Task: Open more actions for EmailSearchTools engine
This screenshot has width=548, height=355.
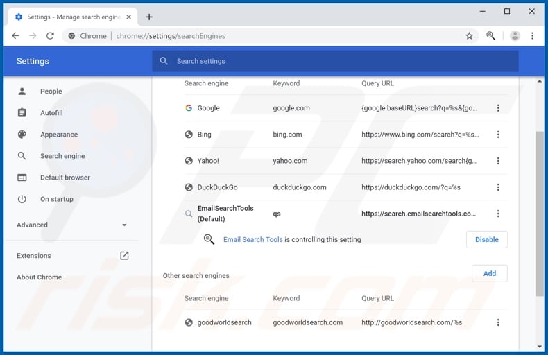Action: 498,214
